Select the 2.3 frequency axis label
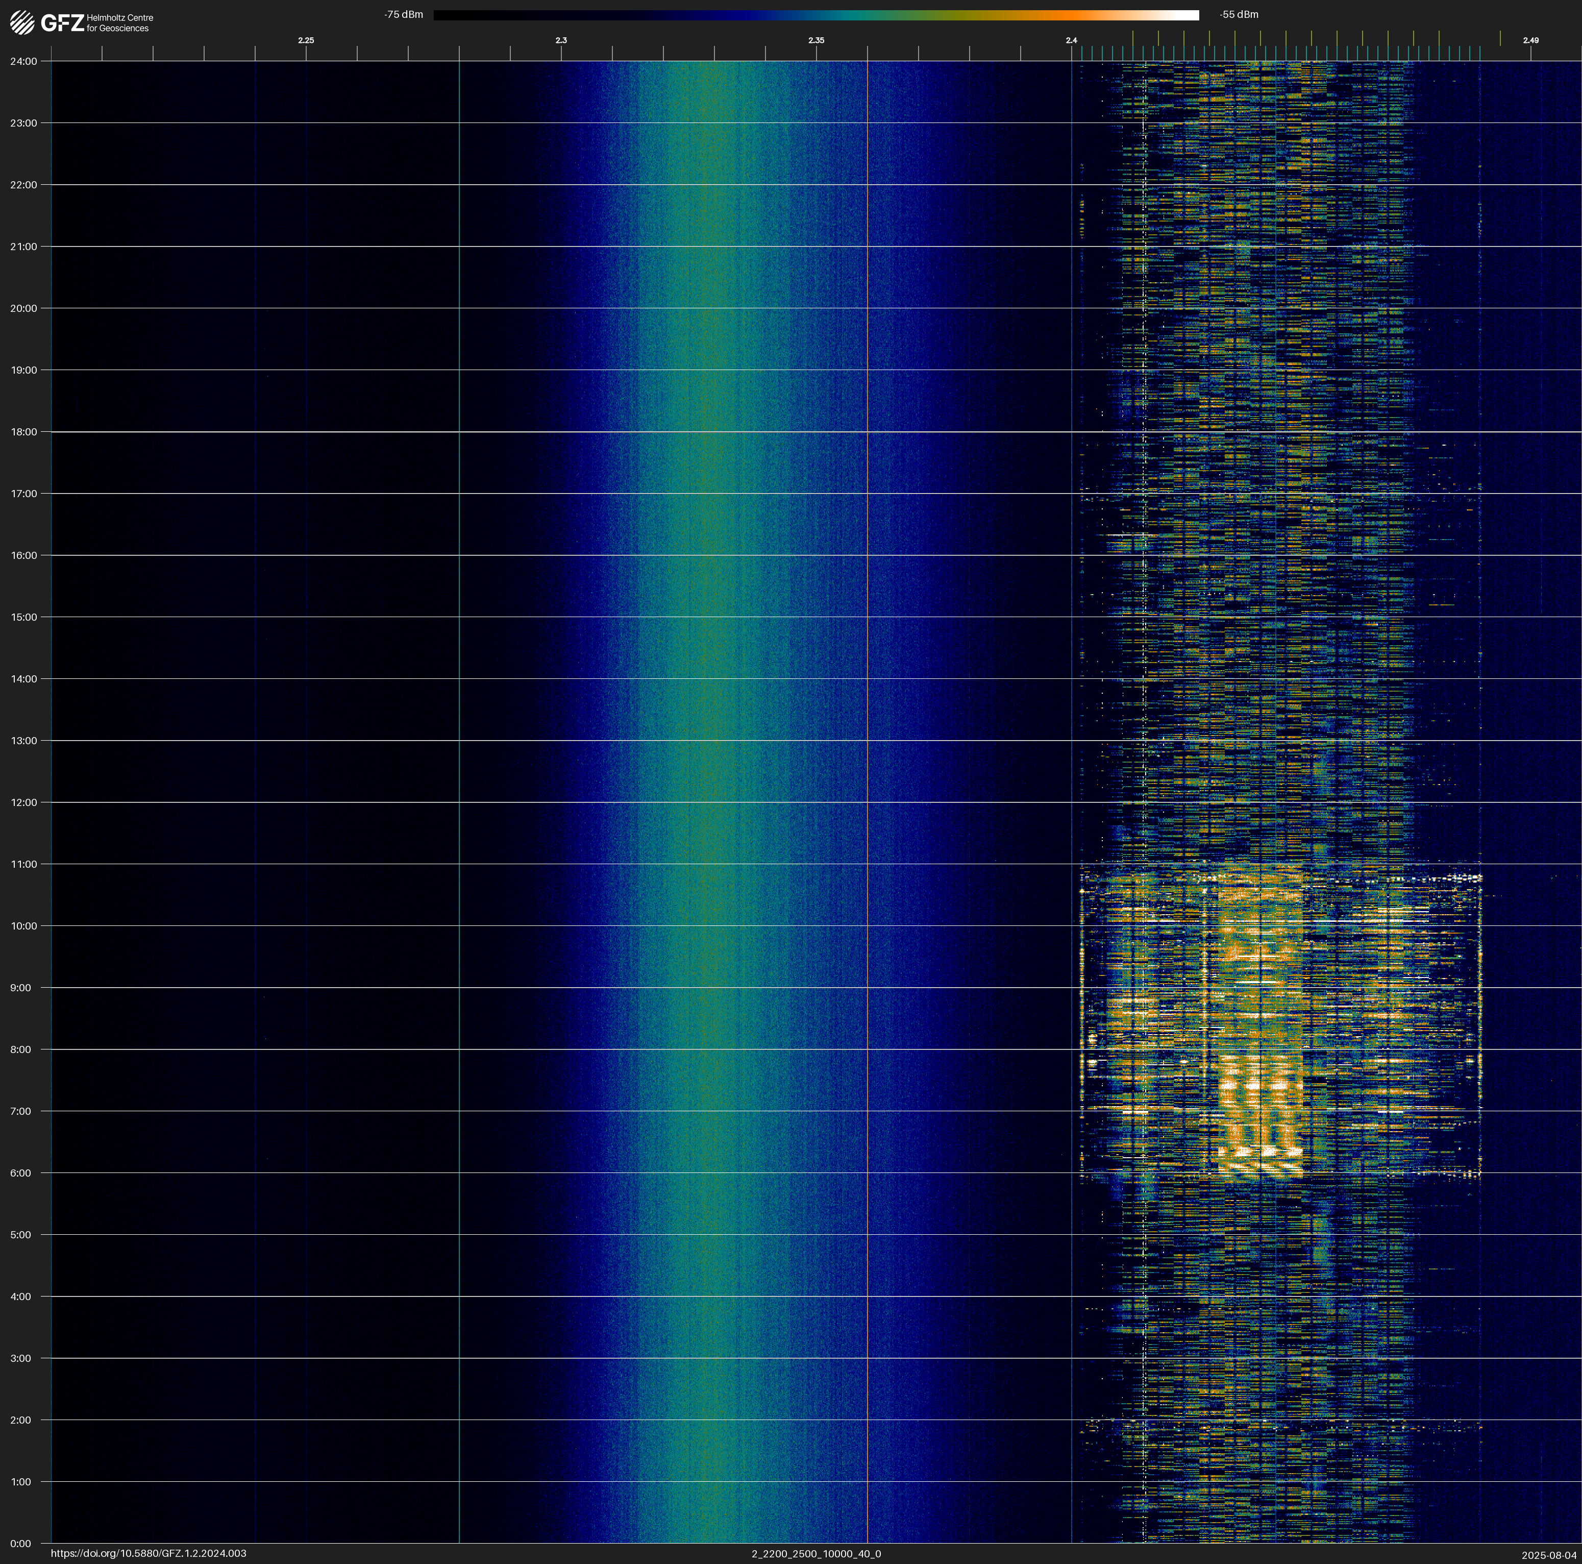The height and width of the screenshot is (1564, 1582). [x=561, y=40]
